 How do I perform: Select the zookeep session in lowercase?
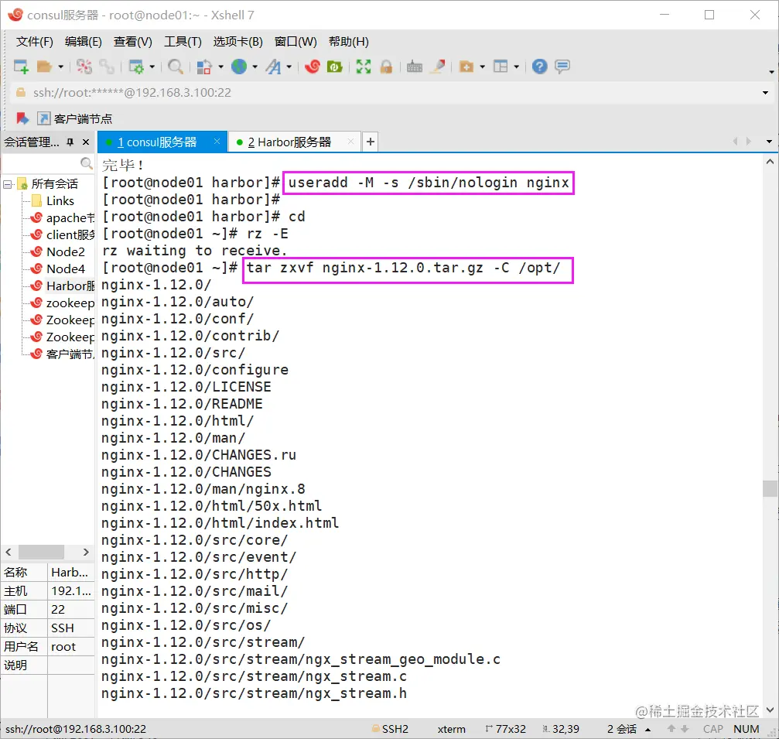(62, 303)
